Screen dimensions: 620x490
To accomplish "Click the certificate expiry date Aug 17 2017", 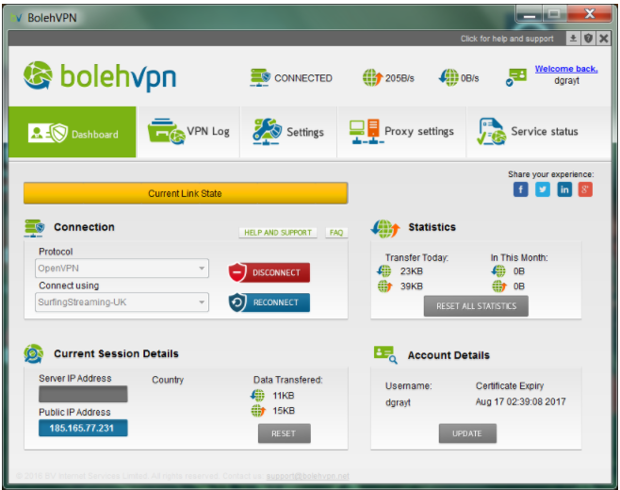I will point(520,401).
